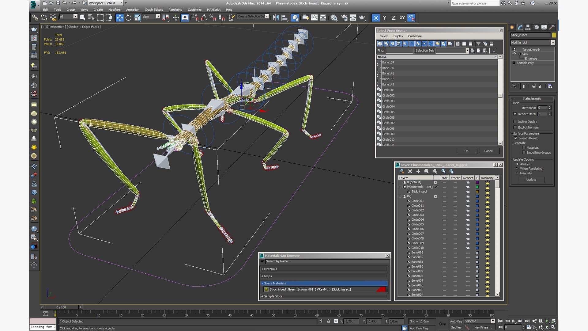Image resolution: width=588 pixels, height=331 pixels.
Task: Click Cancel in Select From Scene dialog
Action: coord(488,151)
